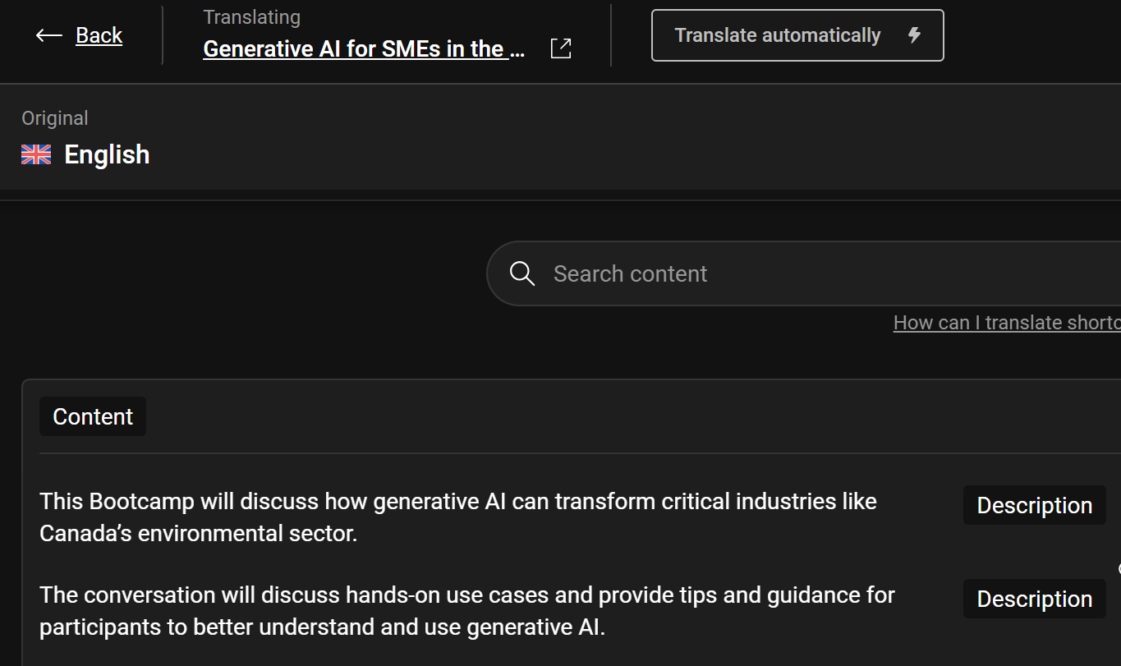Open the How can I translate shortcodes link
This screenshot has width=1121, height=666.
(x=1007, y=323)
